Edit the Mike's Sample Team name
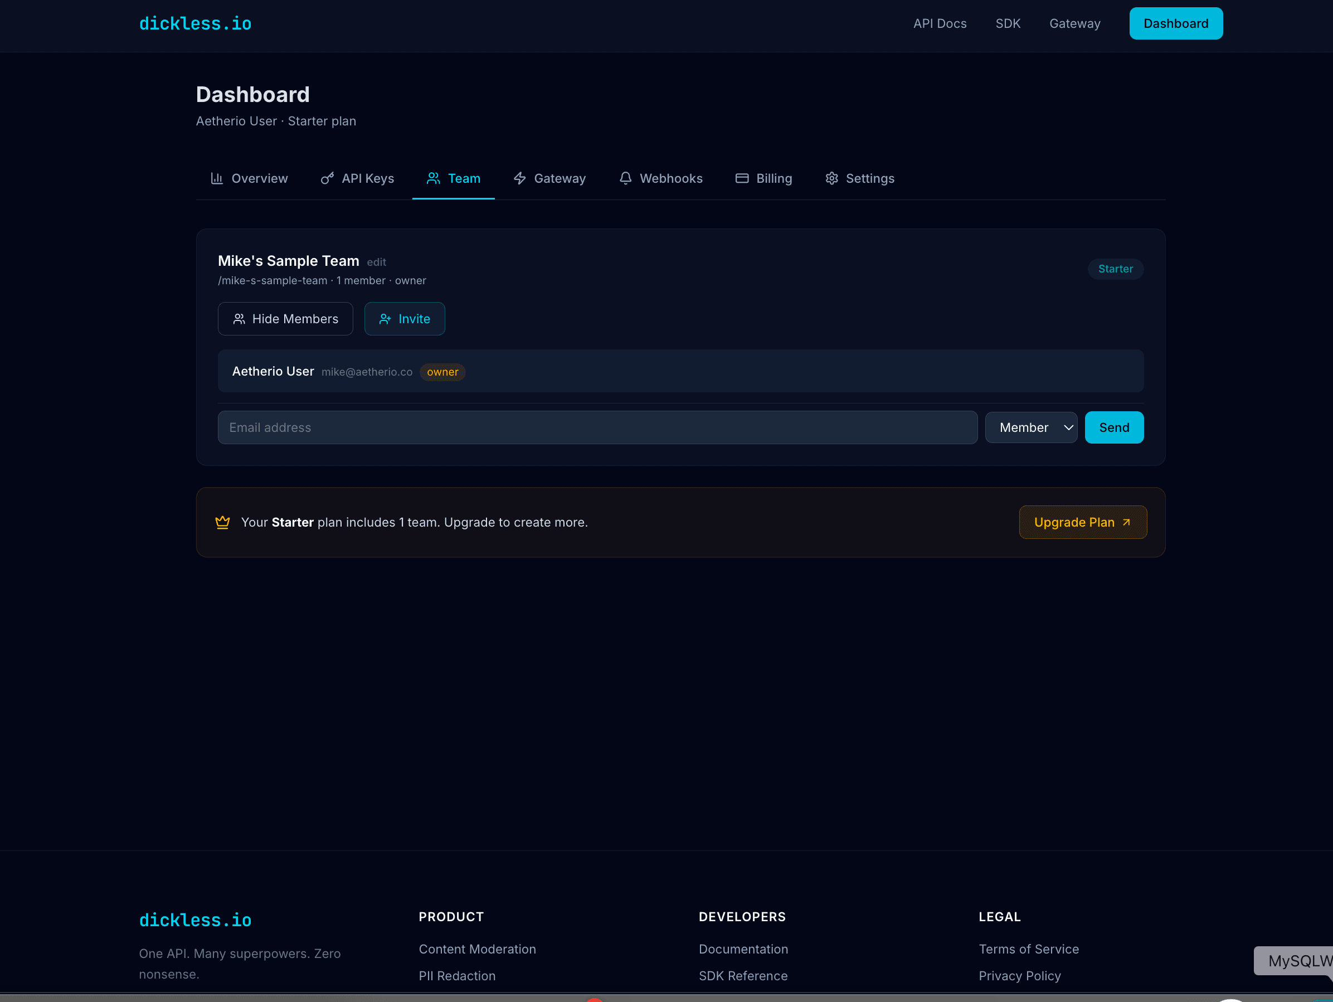1333x1002 pixels. tap(376, 262)
